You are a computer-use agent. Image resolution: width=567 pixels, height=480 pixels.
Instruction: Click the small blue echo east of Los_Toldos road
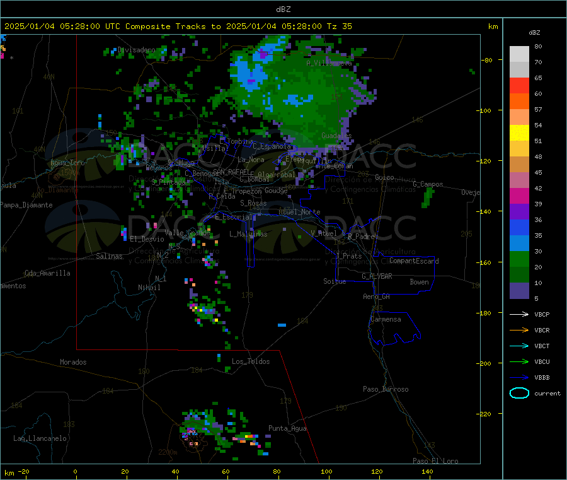(282, 325)
